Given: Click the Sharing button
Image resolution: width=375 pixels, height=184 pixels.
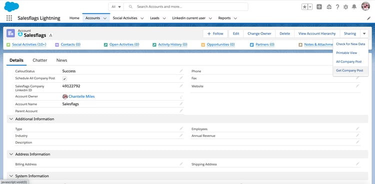Looking at the screenshot, I should coord(350,33).
